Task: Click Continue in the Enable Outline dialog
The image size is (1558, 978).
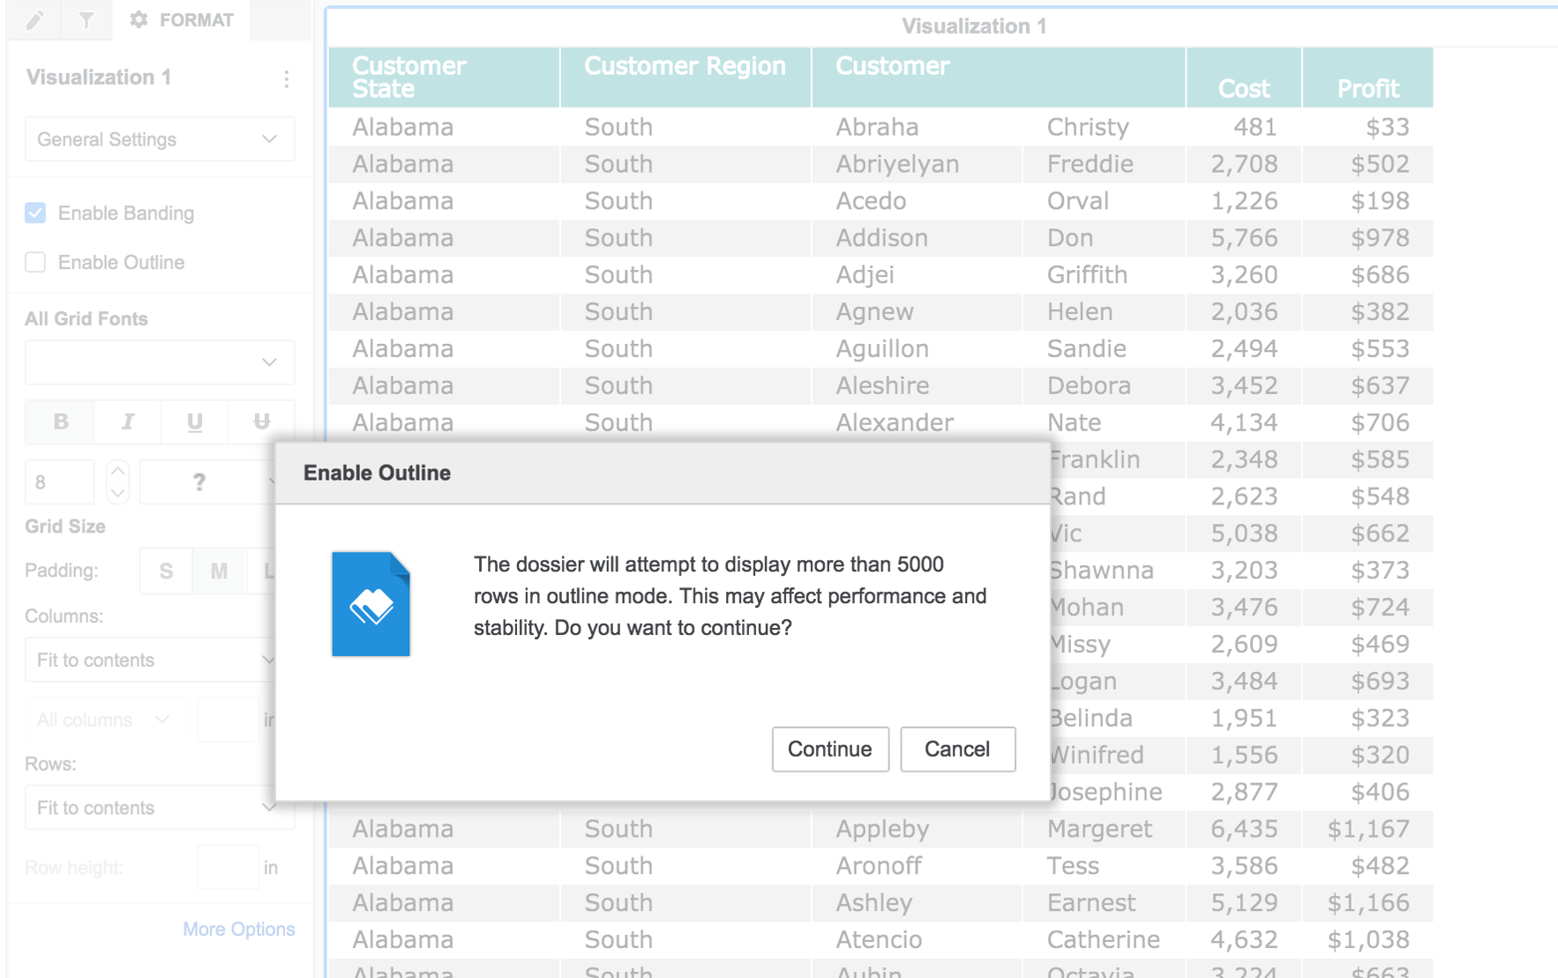Action: 829,749
